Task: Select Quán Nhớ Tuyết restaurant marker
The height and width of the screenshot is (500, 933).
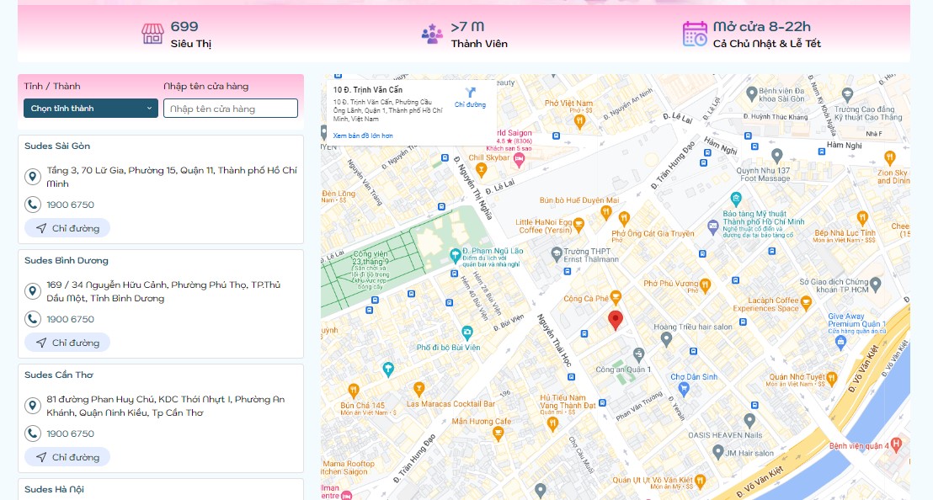Action: click(832, 378)
